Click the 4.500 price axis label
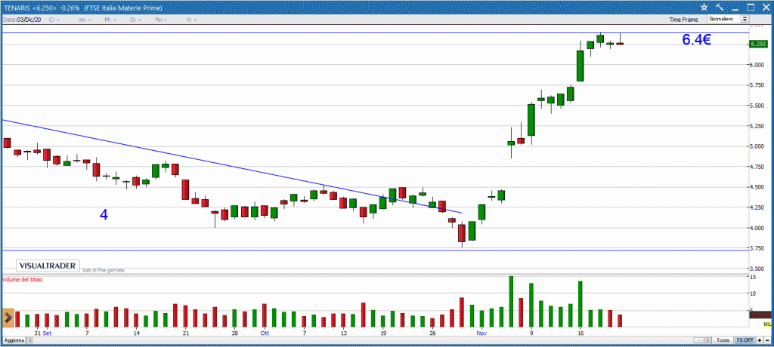774x347 pixels. pyautogui.click(x=757, y=187)
